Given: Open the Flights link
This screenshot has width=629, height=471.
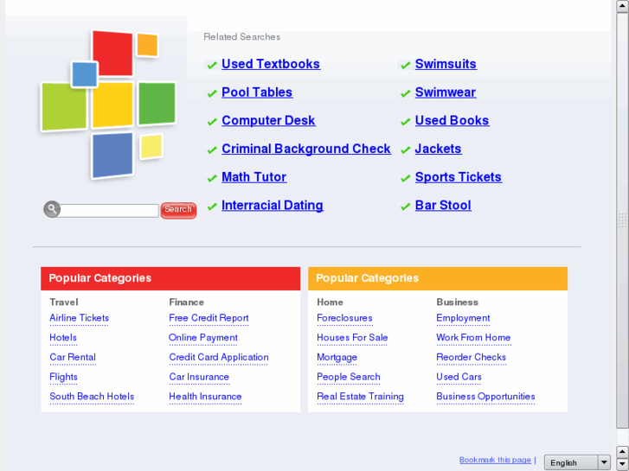Looking at the screenshot, I should (63, 377).
